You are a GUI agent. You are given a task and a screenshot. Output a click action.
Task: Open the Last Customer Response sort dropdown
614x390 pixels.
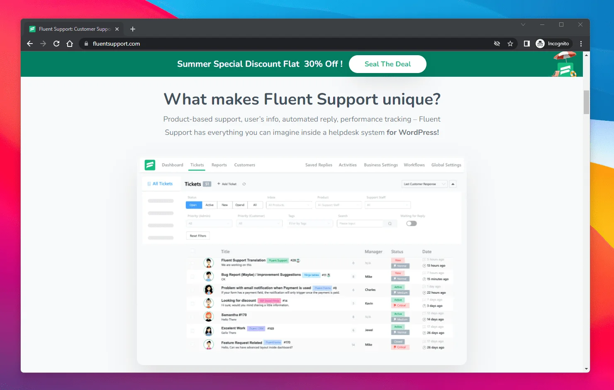[424, 184]
